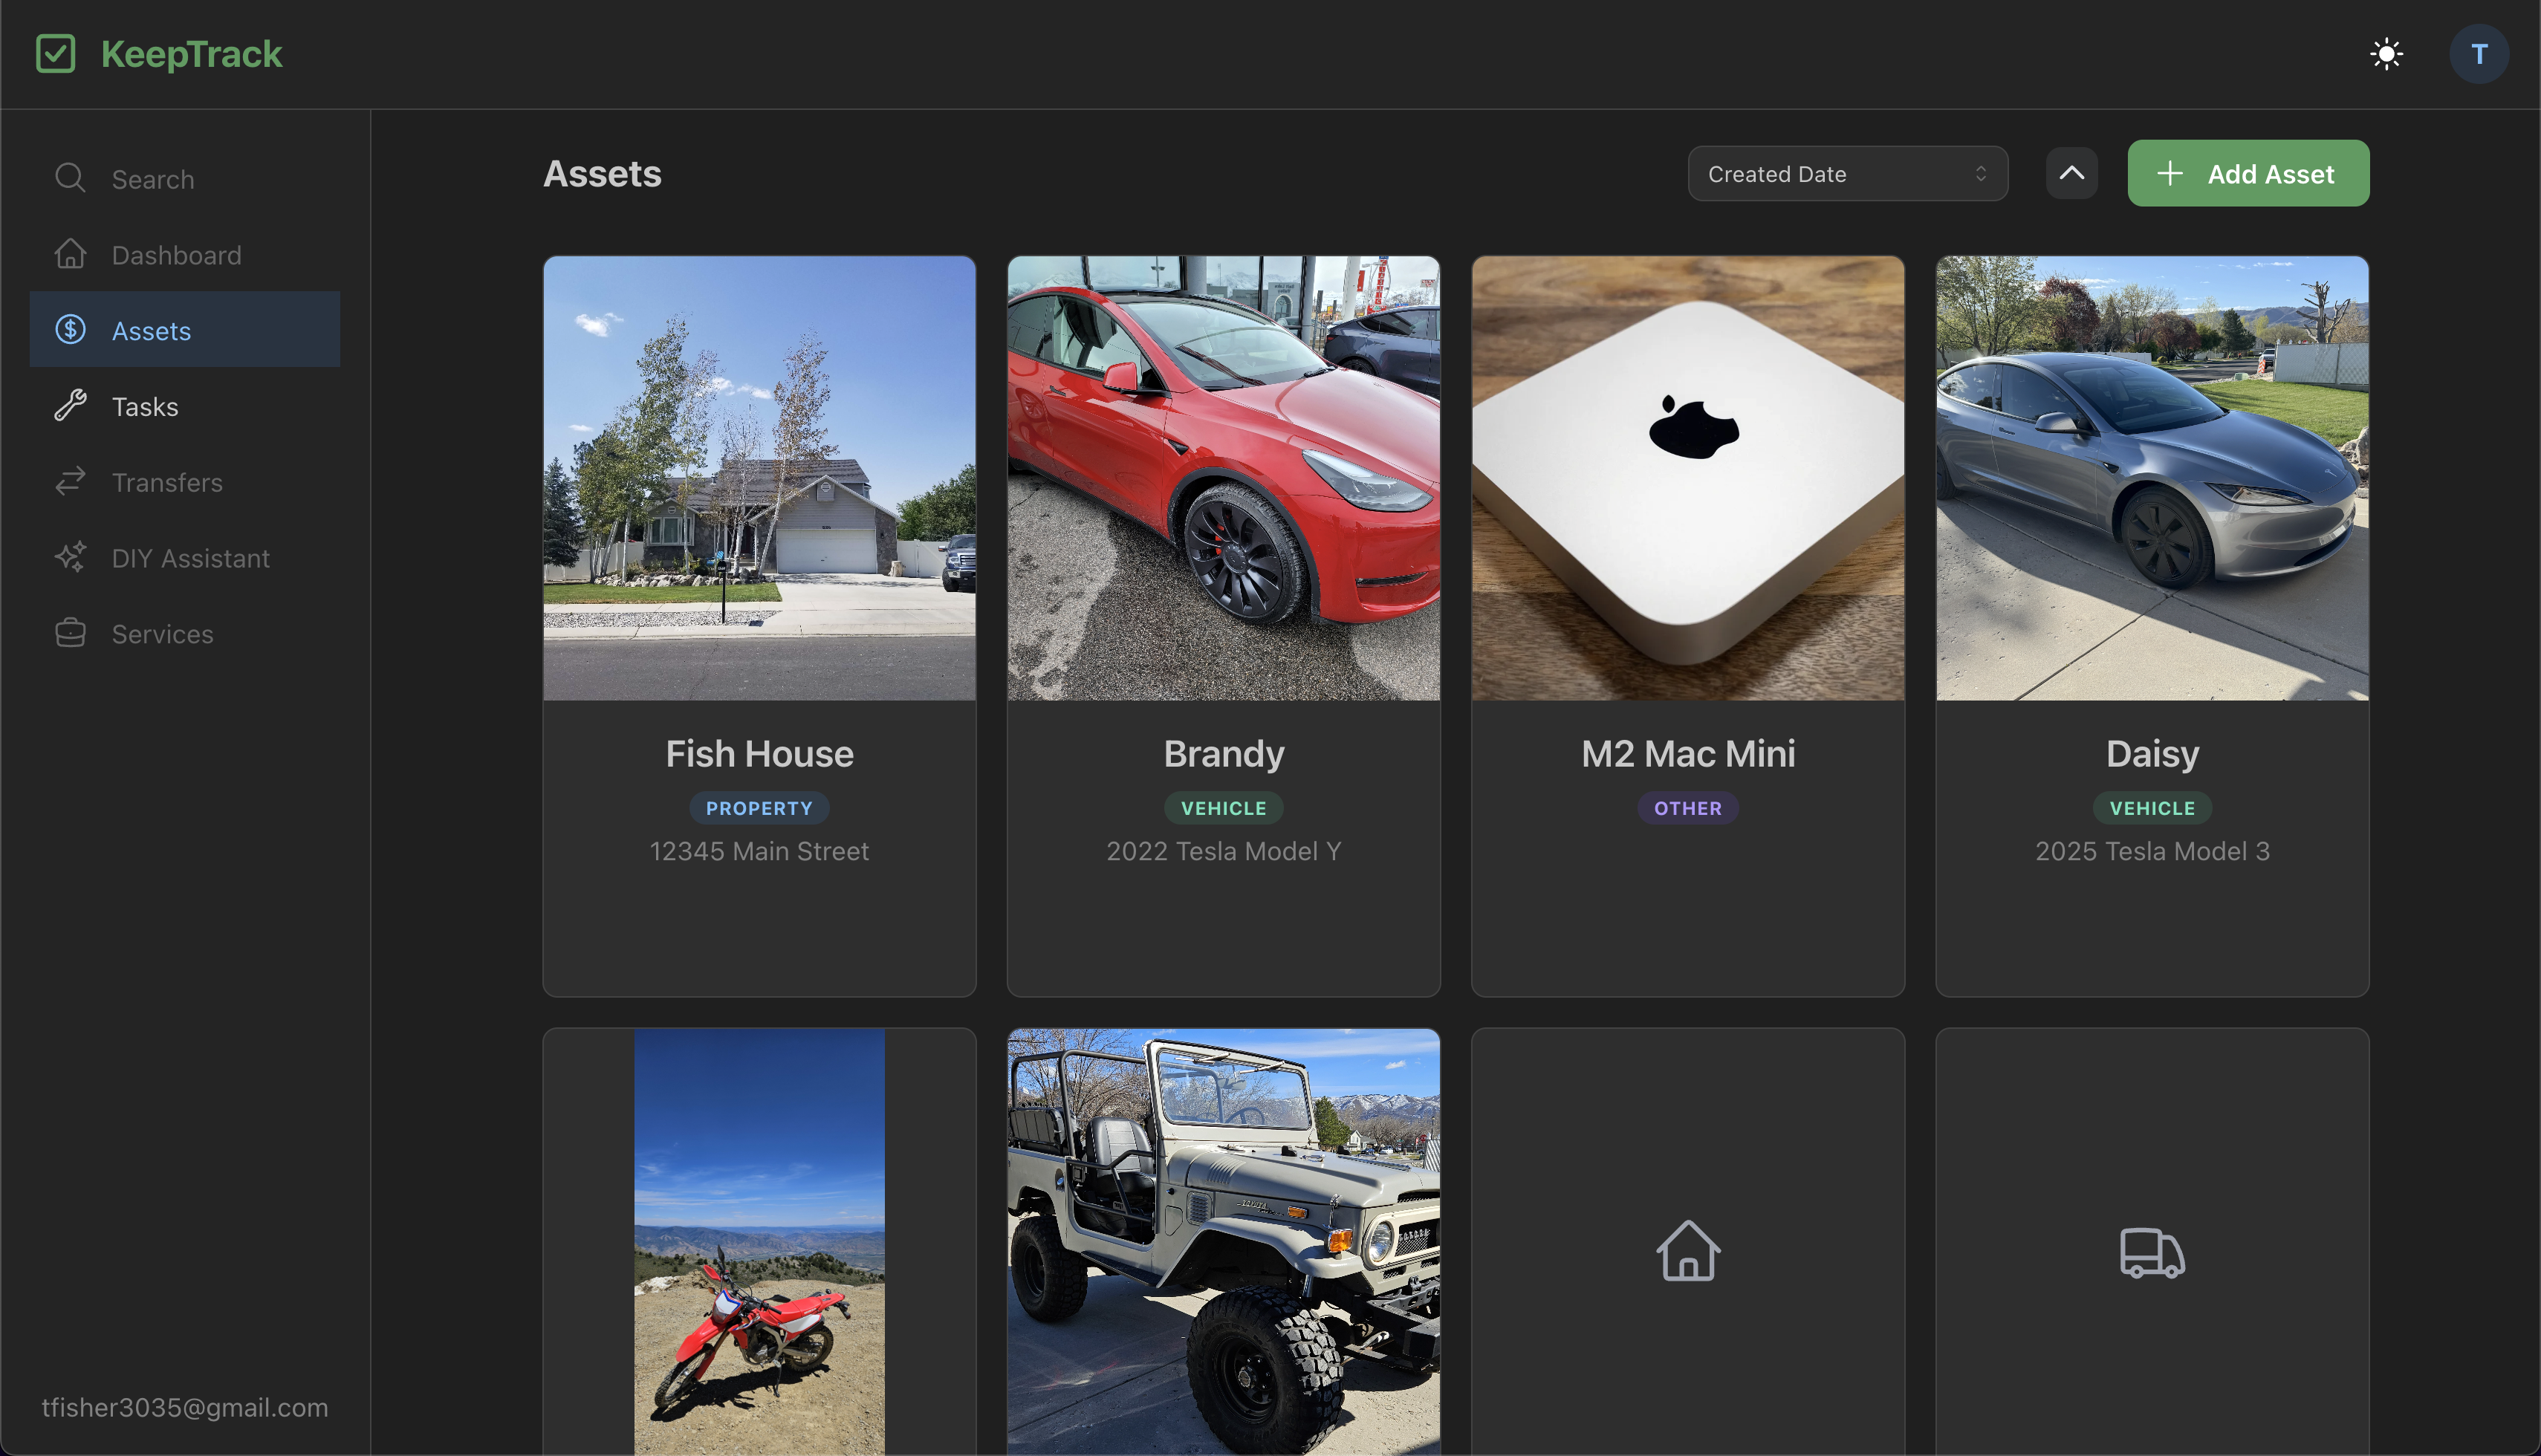
Task: Click the Add Asset button
Action: (2248, 173)
